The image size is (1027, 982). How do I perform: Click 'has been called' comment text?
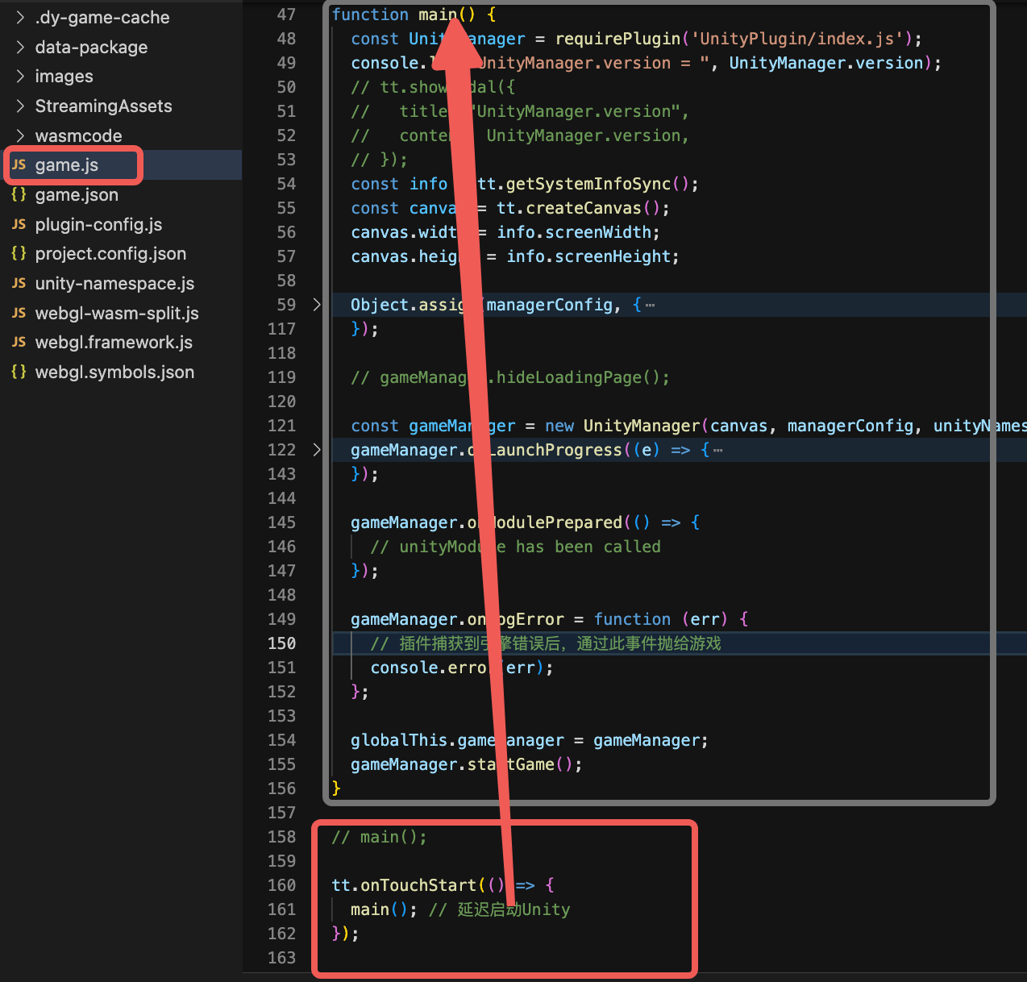pos(588,547)
